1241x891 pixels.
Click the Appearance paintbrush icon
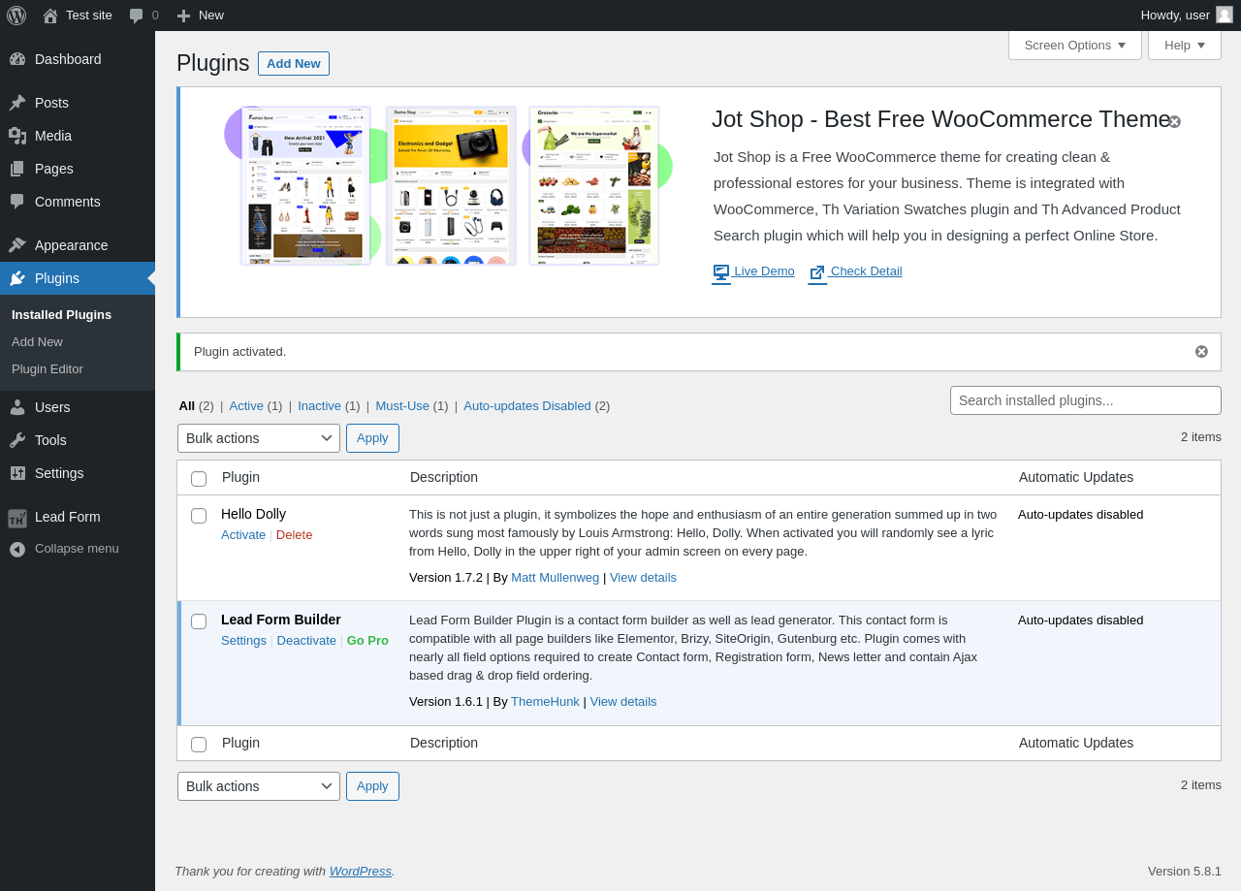[x=17, y=245]
